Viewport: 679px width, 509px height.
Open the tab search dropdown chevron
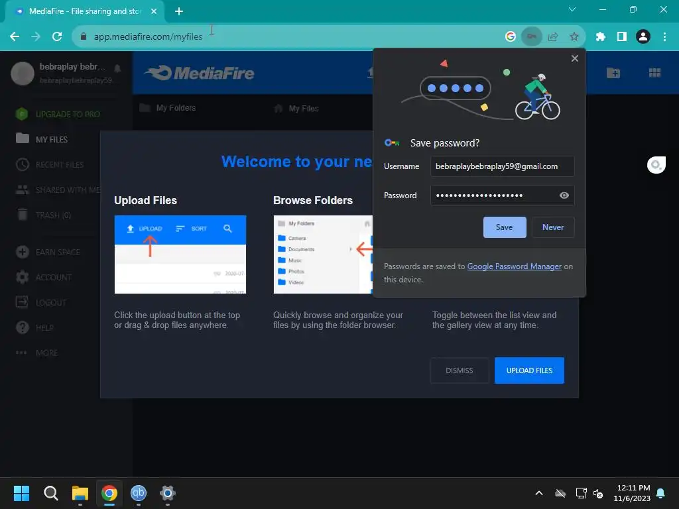tap(572, 9)
